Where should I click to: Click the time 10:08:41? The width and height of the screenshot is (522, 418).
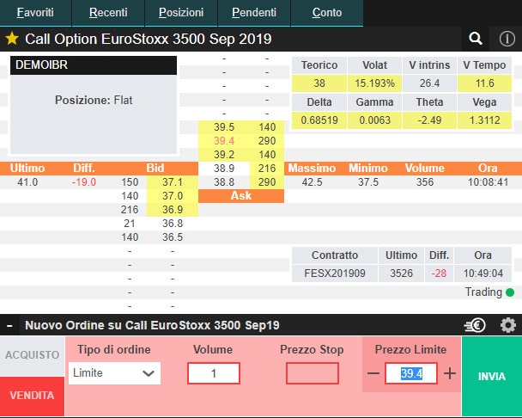click(488, 182)
